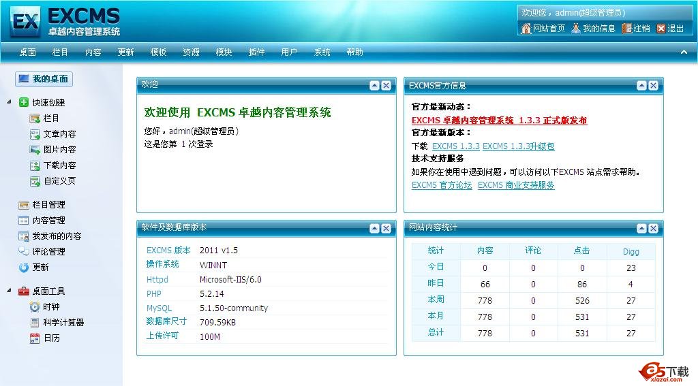Click the 今日 row label
The image size is (698, 386).
pyautogui.click(x=436, y=267)
